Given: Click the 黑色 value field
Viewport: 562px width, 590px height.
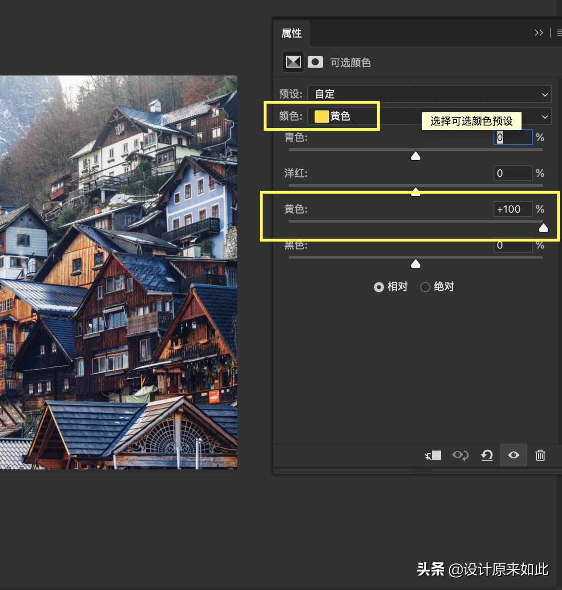Looking at the screenshot, I should [x=513, y=245].
